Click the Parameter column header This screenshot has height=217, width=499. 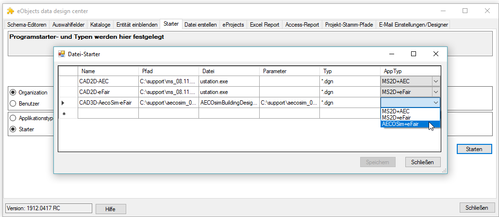tap(290, 71)
